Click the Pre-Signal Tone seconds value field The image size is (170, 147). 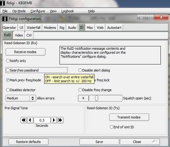[42, 120]
